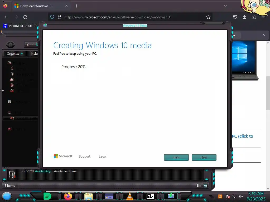Open the Support link in Setup
Image resolution: width=270 pixels, height=202 pixels.
[85, 156]
